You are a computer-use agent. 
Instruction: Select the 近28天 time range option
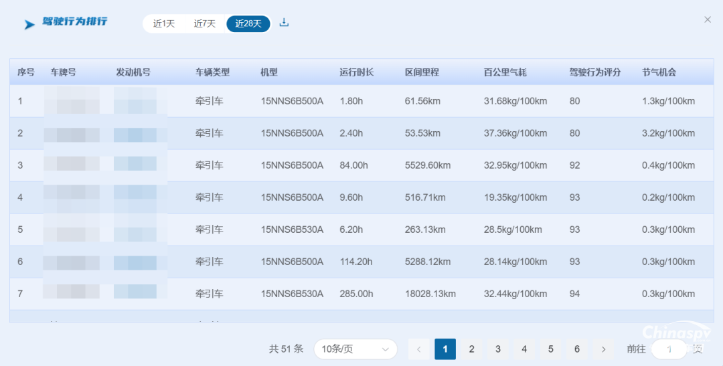point(248,24)
